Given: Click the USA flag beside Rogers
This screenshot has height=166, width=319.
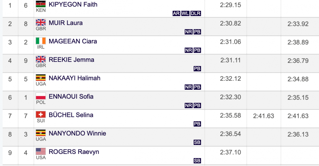Looking at the screenshot, I should pyautogui.click(x=41, y=151).
